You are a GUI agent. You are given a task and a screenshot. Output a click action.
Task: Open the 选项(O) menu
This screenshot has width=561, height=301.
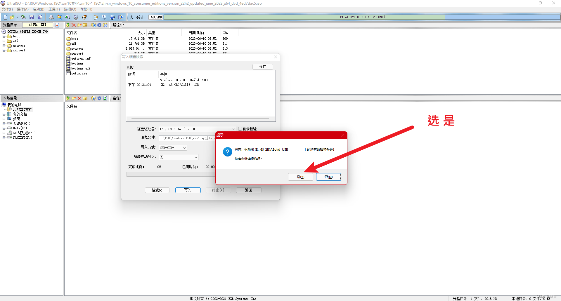tap(70, 9)
